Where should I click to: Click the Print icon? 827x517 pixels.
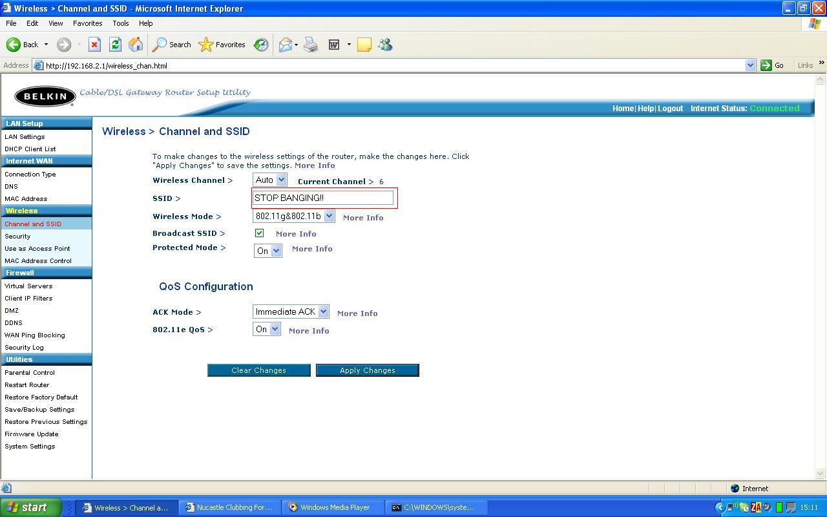point(311,45)
